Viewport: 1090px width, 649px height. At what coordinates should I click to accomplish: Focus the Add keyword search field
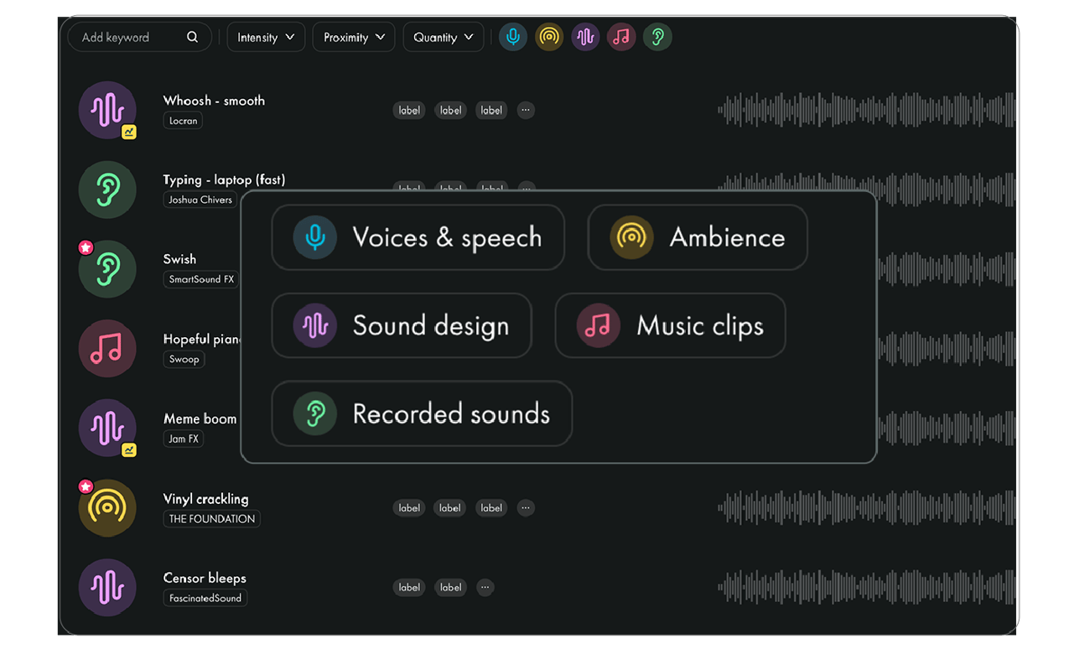139,37
